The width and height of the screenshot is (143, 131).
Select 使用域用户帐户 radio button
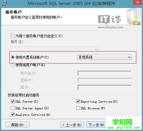[x=13, y=65]
